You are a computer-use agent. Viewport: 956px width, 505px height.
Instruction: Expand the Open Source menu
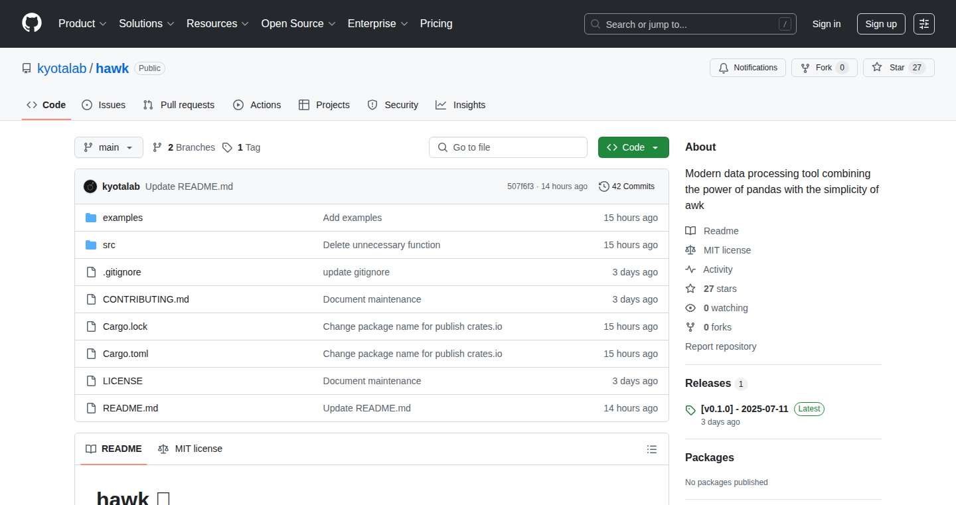[299, 23]
